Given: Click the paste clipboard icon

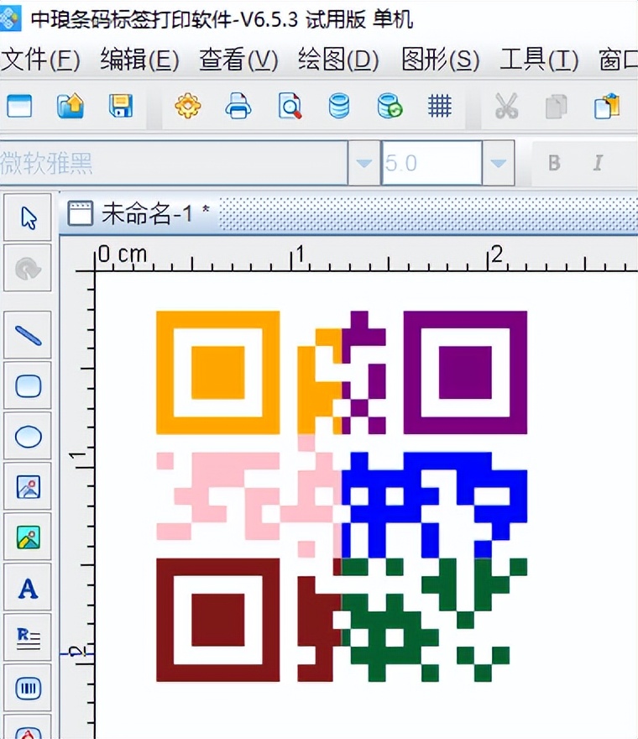Looking at the screenshot, I should (x=607, y=106).
